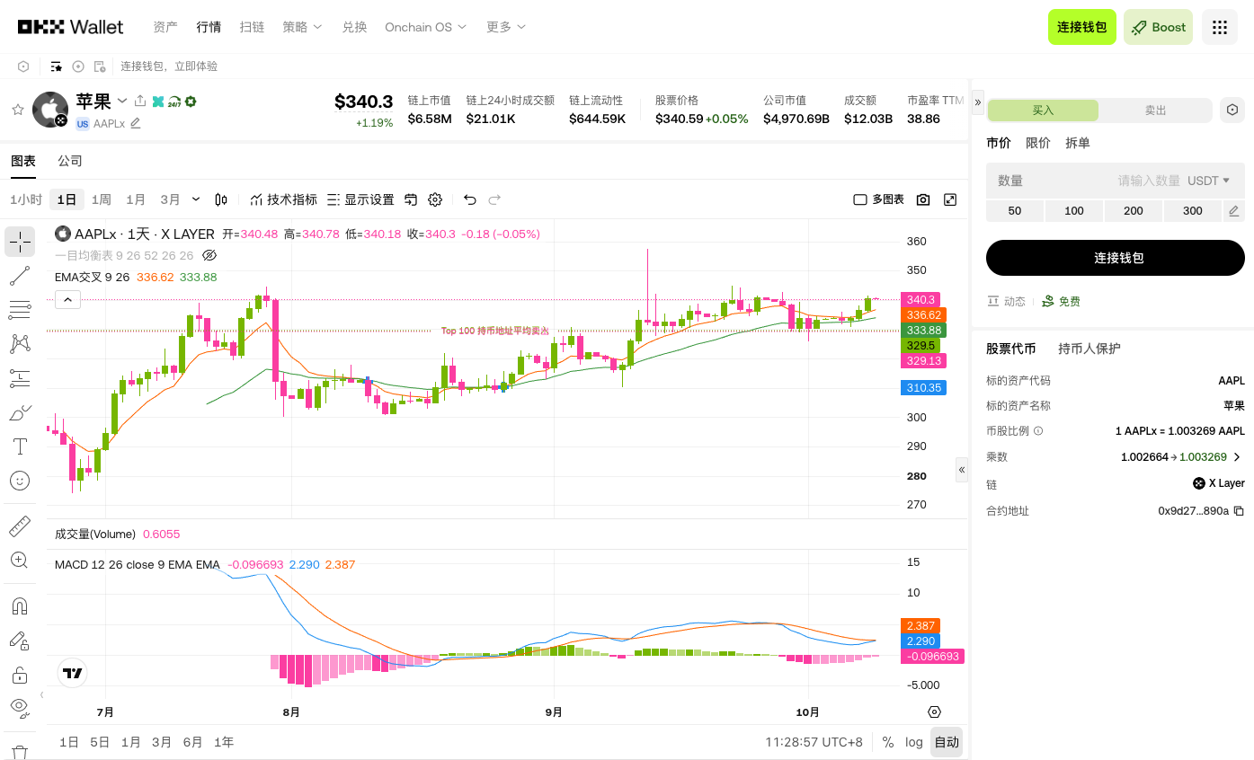Select the ruler measure tool
This screenshot has width=1254, height=760.
point(20,526)
